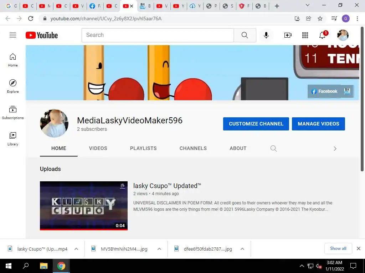The width and height of the screenshot is (365, 273).
Task: Click the Uploads section heading
Action: pyautogui.click(x=50, y=169)
